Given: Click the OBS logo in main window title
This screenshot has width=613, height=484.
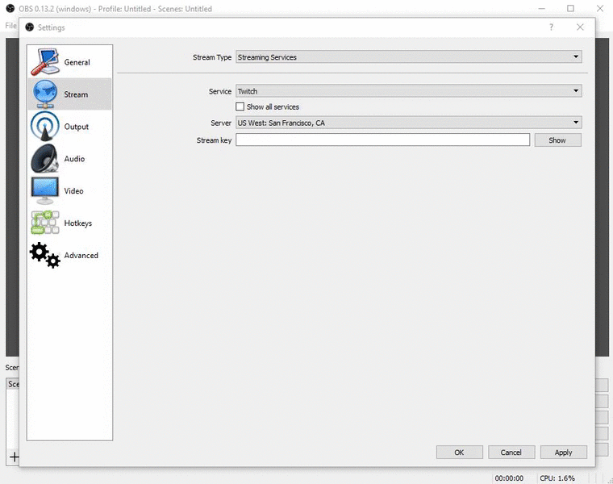Looking at the screenshot, I should tap(10, 8).
